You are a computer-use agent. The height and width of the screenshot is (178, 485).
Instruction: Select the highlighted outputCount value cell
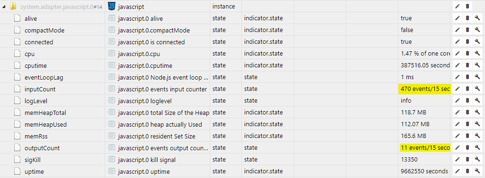[424, 148]
